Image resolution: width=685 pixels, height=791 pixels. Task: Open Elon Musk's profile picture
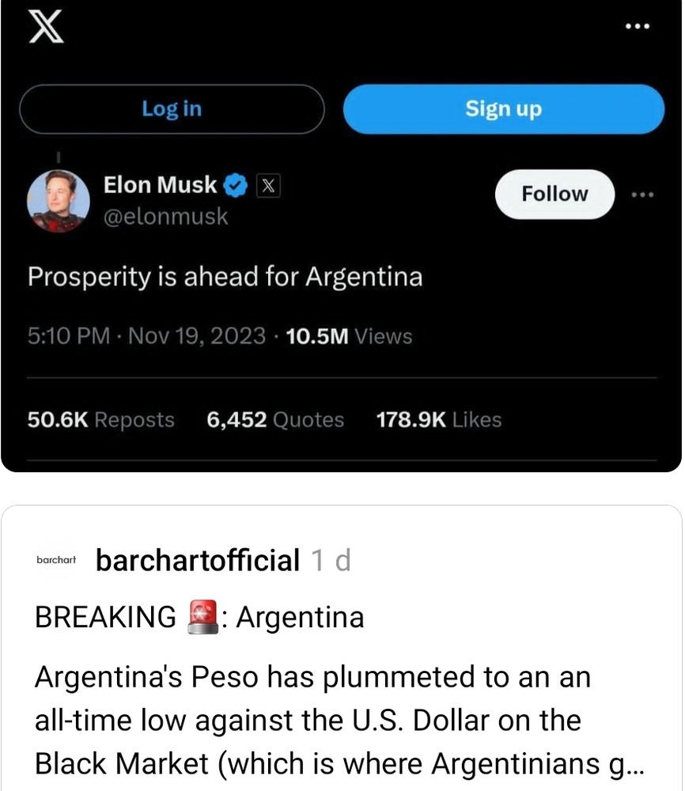pos(58,201)
